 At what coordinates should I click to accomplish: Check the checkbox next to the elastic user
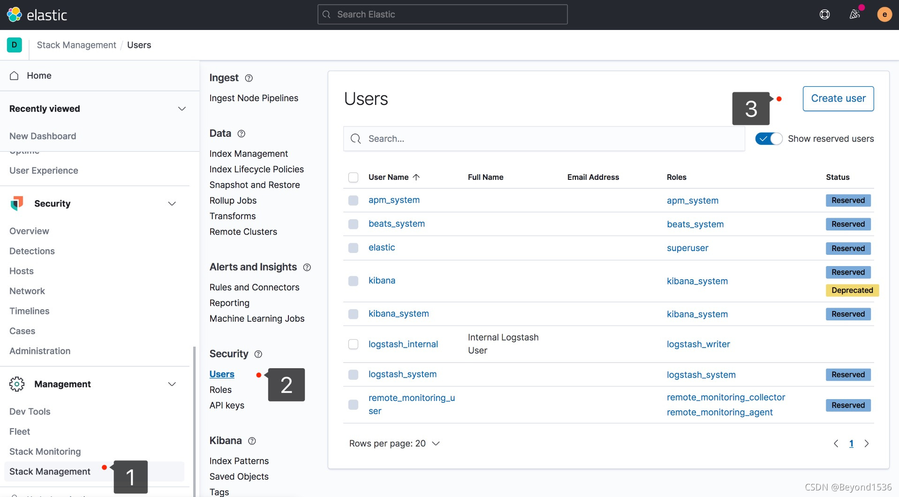[353, 248]
